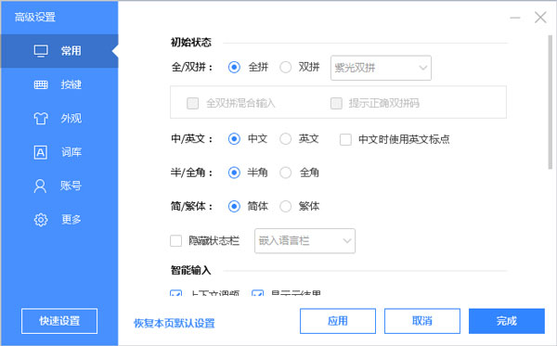Image resolution: width=557 pixels, height=346 pixels.
Task: Click the 初始状态 section heading
Action: pos(191,43)
